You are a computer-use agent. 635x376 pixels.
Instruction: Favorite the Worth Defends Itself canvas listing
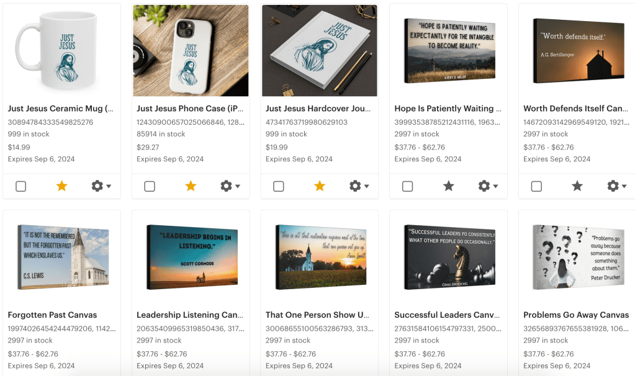pos(577,186)
